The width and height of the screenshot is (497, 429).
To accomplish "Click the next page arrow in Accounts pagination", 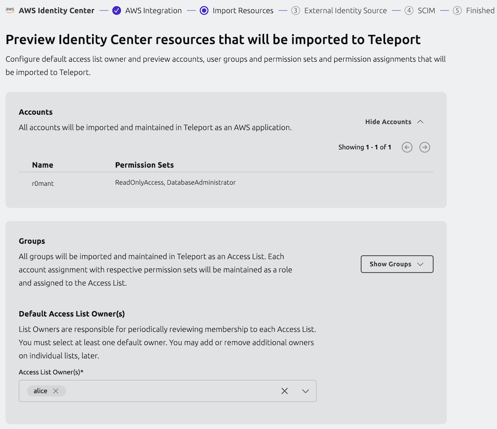I will pos(424,147).
